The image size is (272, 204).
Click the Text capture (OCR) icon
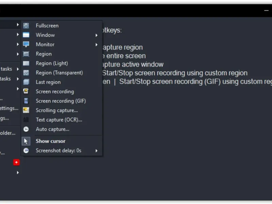(x=26, y=120)
